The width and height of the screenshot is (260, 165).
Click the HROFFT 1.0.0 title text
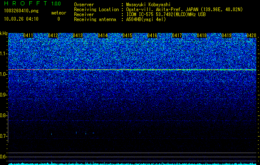(33, 3)
